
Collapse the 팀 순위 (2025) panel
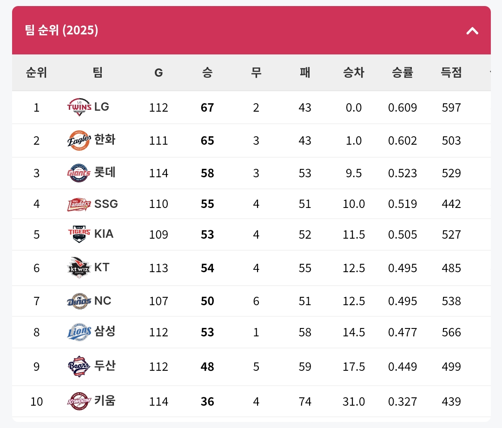pos(472,31)
